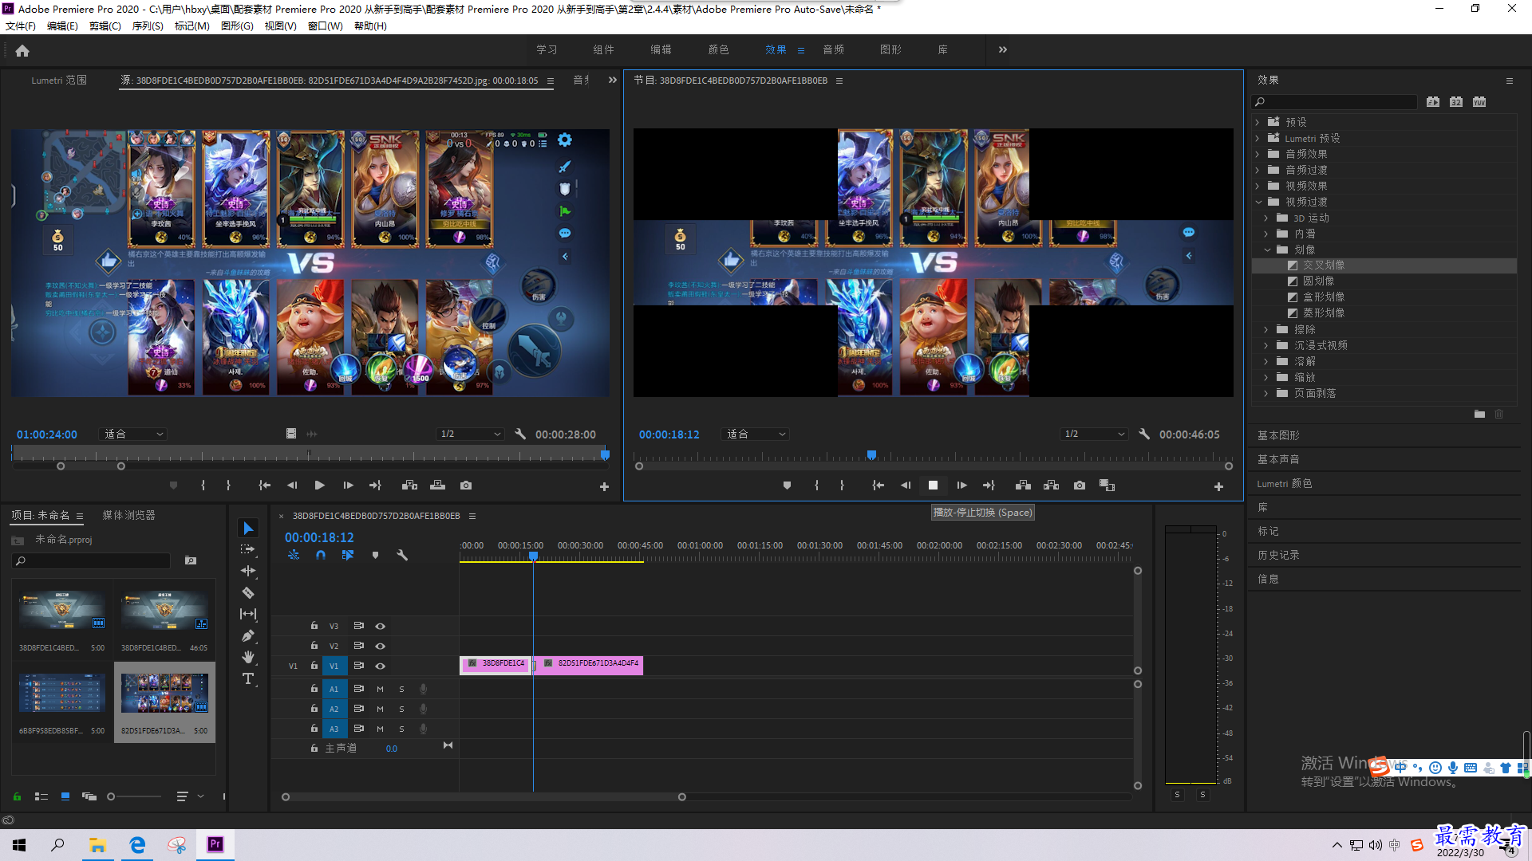Open Source monitor settings wrench

(x=520, y=434)
